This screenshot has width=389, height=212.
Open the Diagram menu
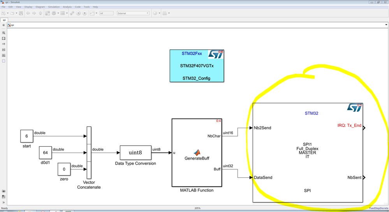pos(40,7)
